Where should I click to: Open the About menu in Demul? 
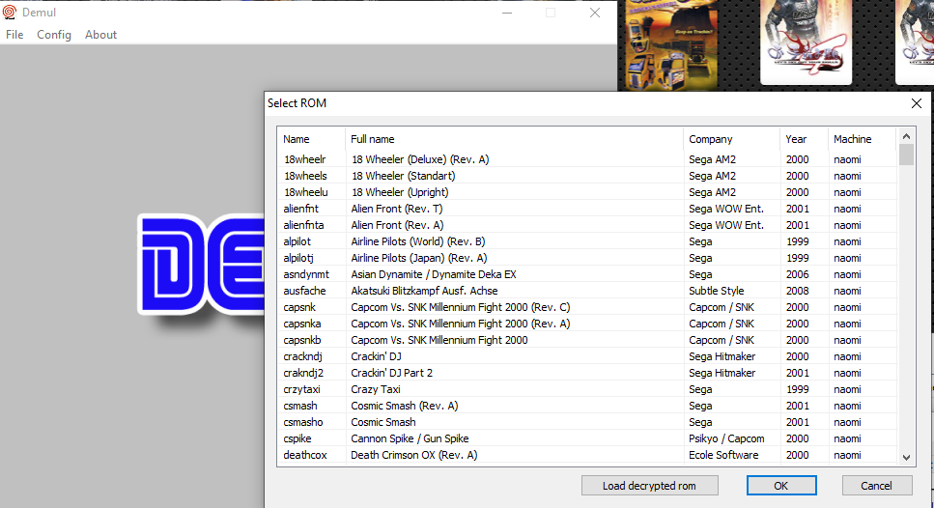[100, 35]
